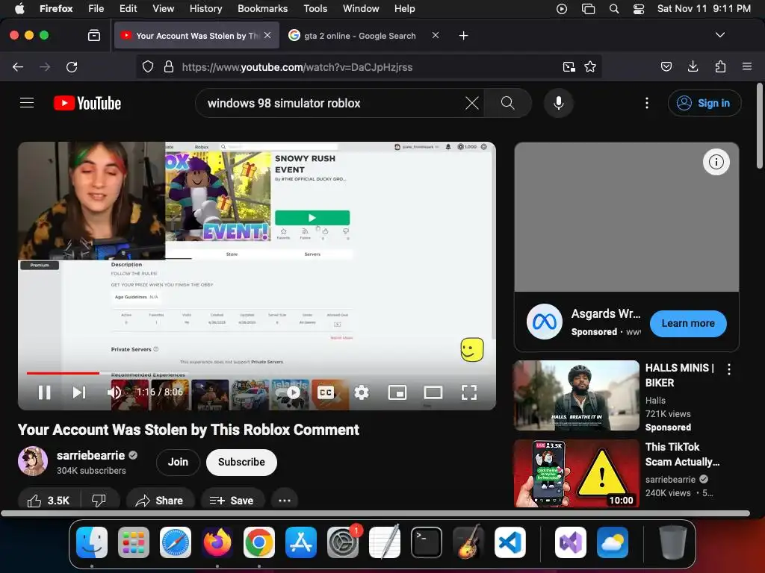Open HALLS MINIS BIKER video thumbnail
The width and height of the screenshot is (765, 573).
(x=576, y=395)
